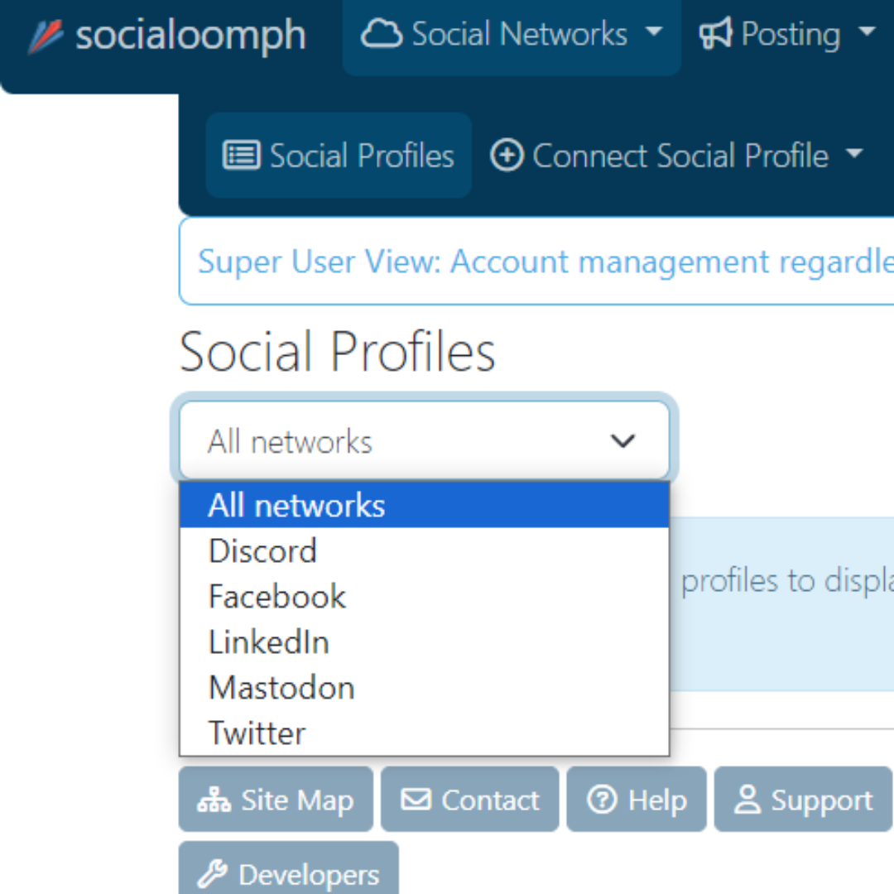Choose LinkedIn from the network list
The width and height of the screenshot is (894, 894).
(424, 642)
